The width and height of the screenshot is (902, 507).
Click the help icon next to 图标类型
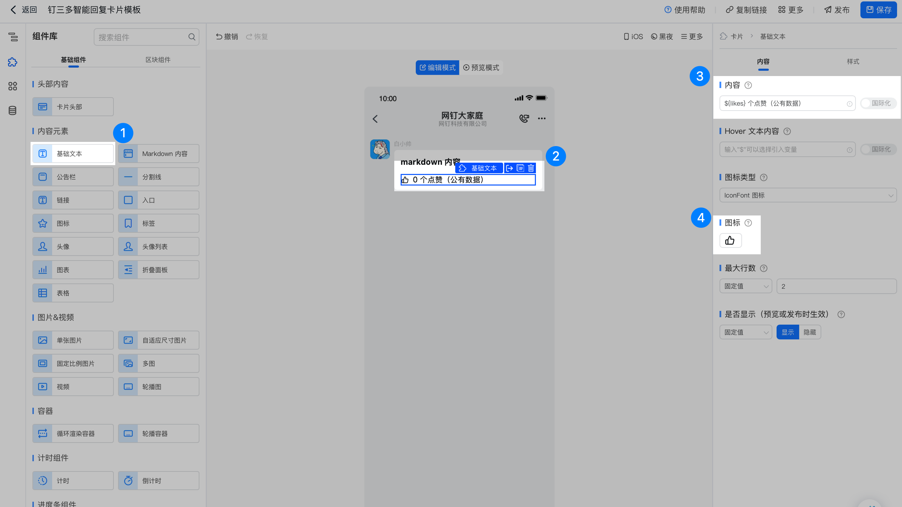764,177
